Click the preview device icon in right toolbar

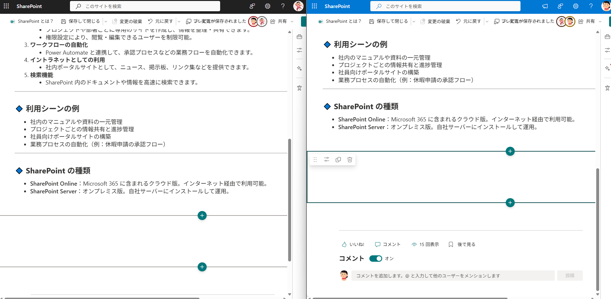click(497, 21)
